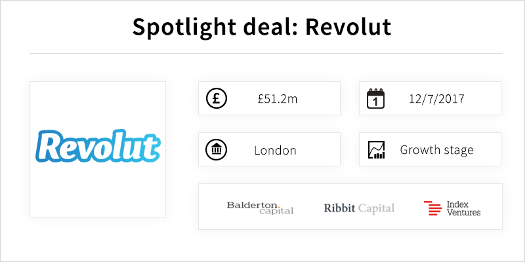This screenshot has width=525, height=262.
Task: Click the pound sterling circle icon
Action: pyautogui.click(x=217, y=98)
